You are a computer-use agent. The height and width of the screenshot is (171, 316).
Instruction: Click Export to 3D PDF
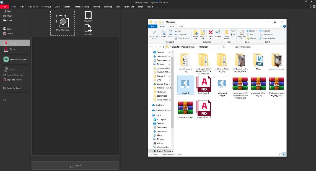13,80
